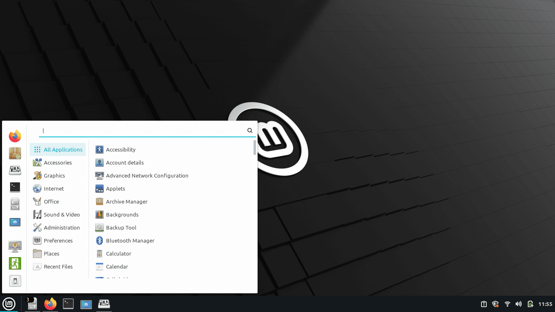Click the Linux Mint menu button

point(9,304)
